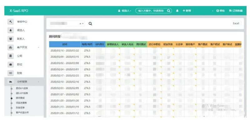The width and height of the screenshot is (250, 122).
Task: Click the 客户面试 column header
Action: (202, 44)
